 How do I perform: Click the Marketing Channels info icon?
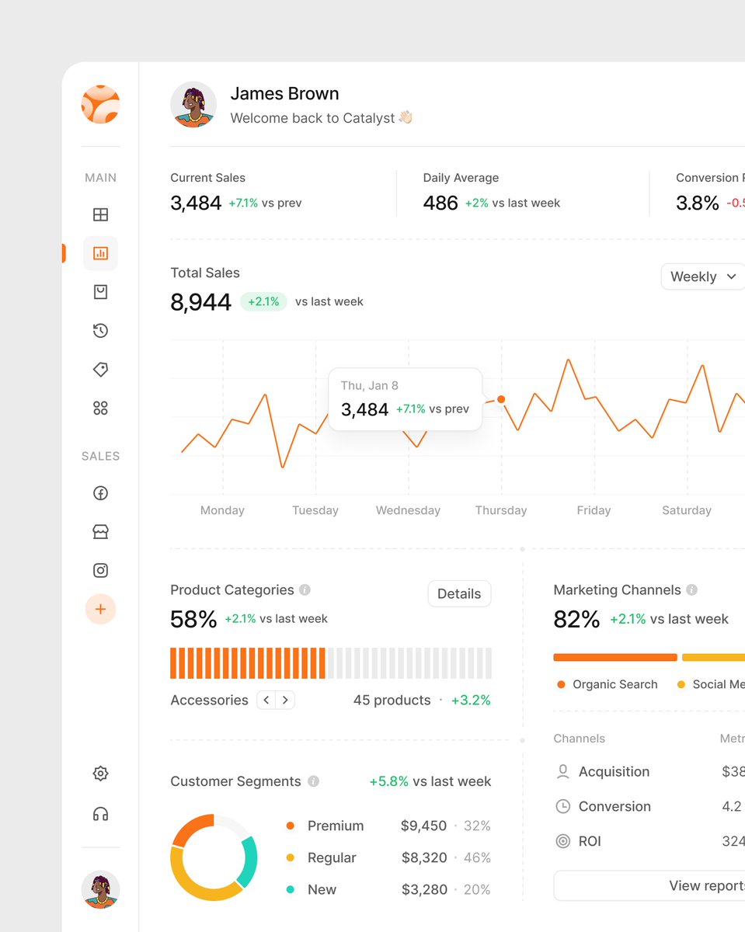pyautogui.click(x=691, y=590)
